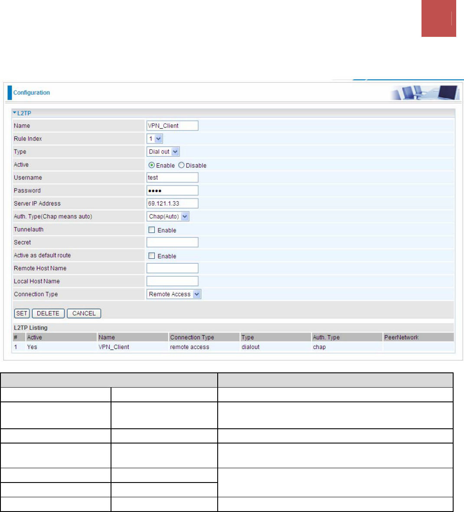Click the Secret input field
The width and height of the screenshot is (464, 512).
(x=173, y=242)
